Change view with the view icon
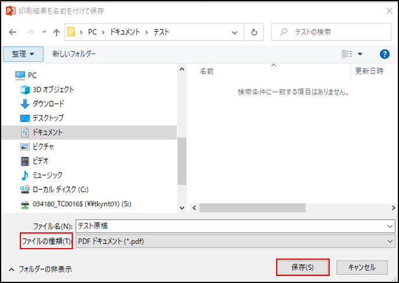 tap(347, 54)
